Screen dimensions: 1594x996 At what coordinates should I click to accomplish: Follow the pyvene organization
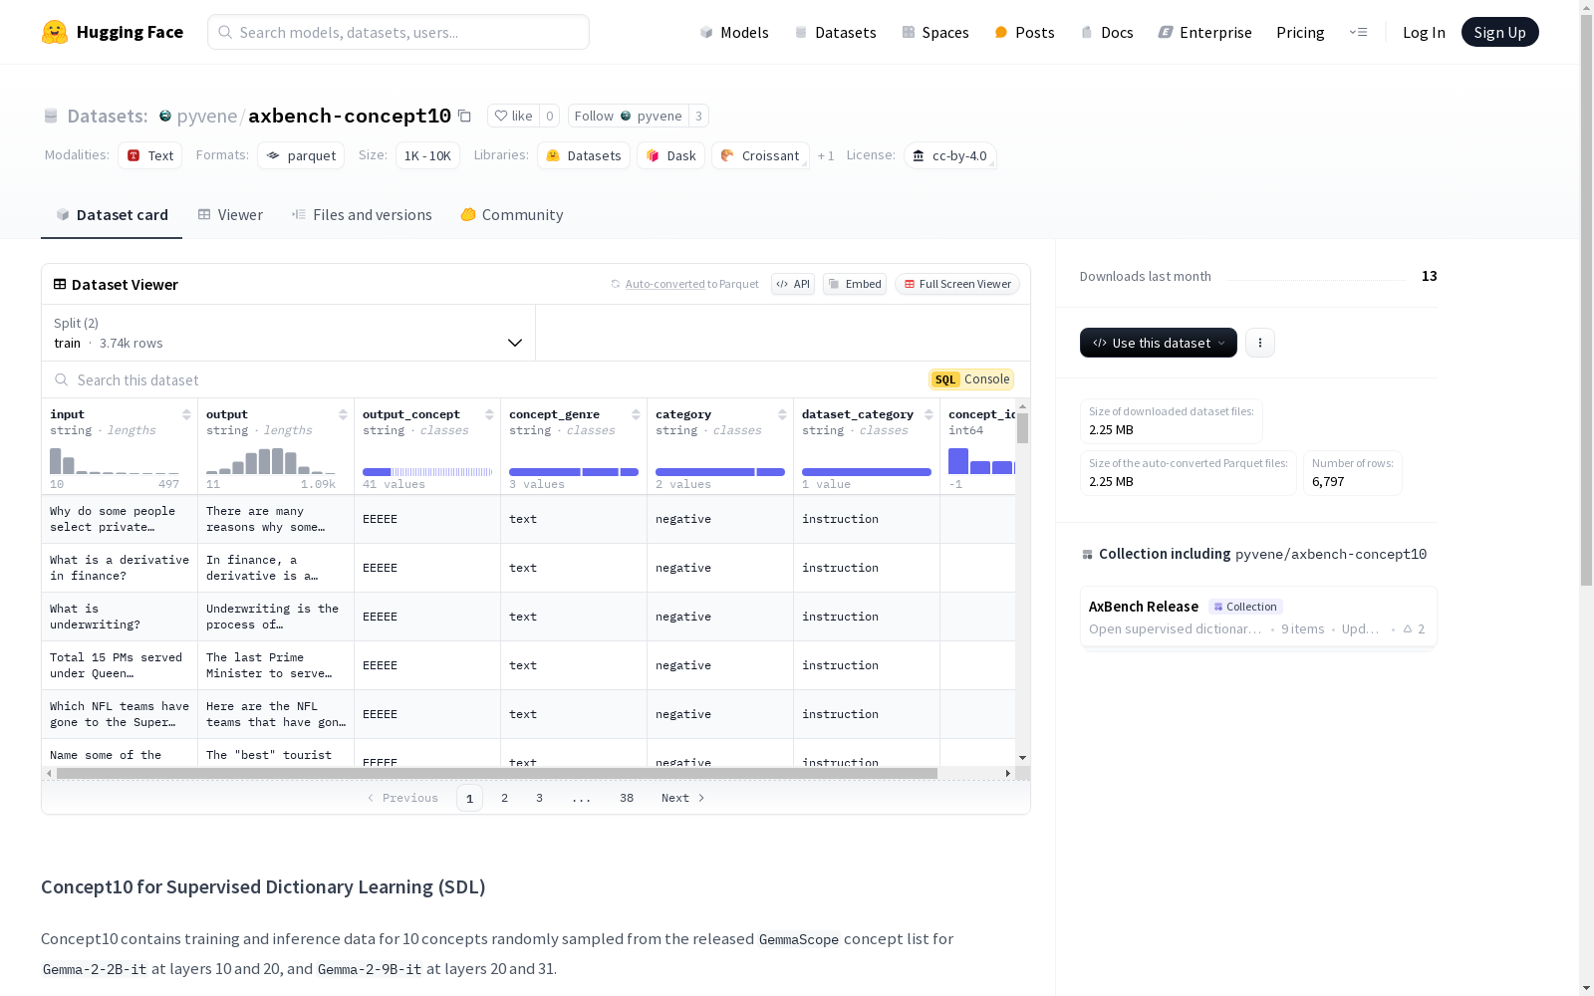point(629,116)
